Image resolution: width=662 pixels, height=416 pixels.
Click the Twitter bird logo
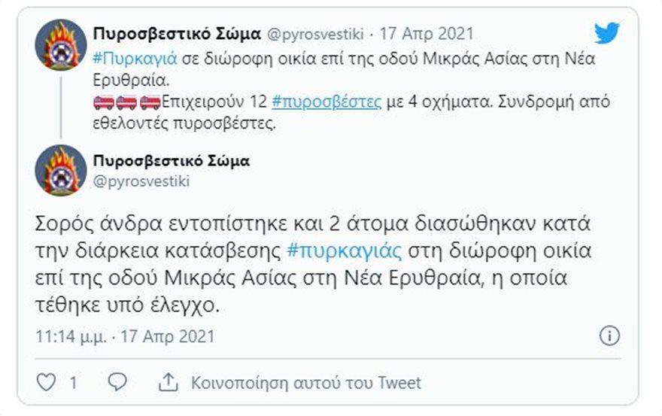coord(606,33)
